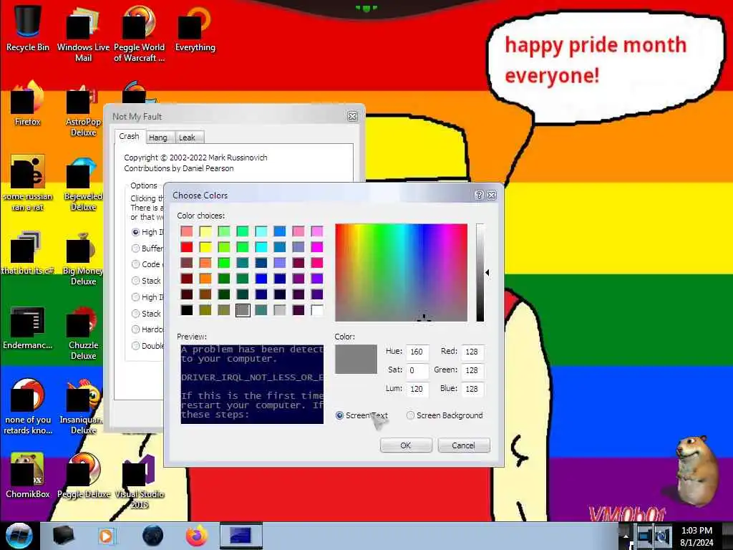
Task: Pick the white swatch in color choices
Action: pyautogui.click(x=317, y=310)
